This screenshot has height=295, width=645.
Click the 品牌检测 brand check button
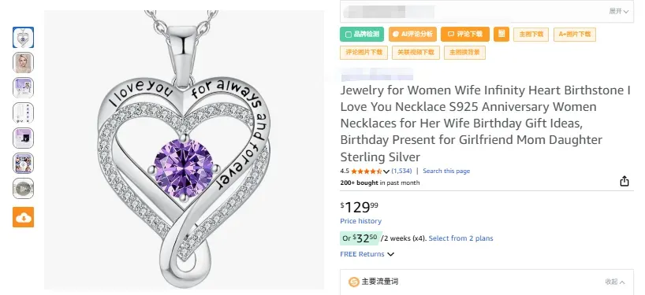(x=362, y=35)
